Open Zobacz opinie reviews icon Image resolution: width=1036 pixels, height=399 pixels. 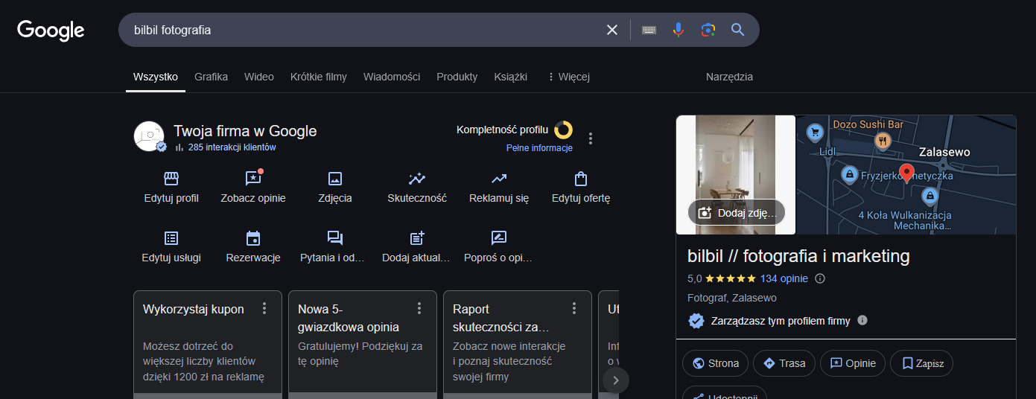[x=253, y=179]
